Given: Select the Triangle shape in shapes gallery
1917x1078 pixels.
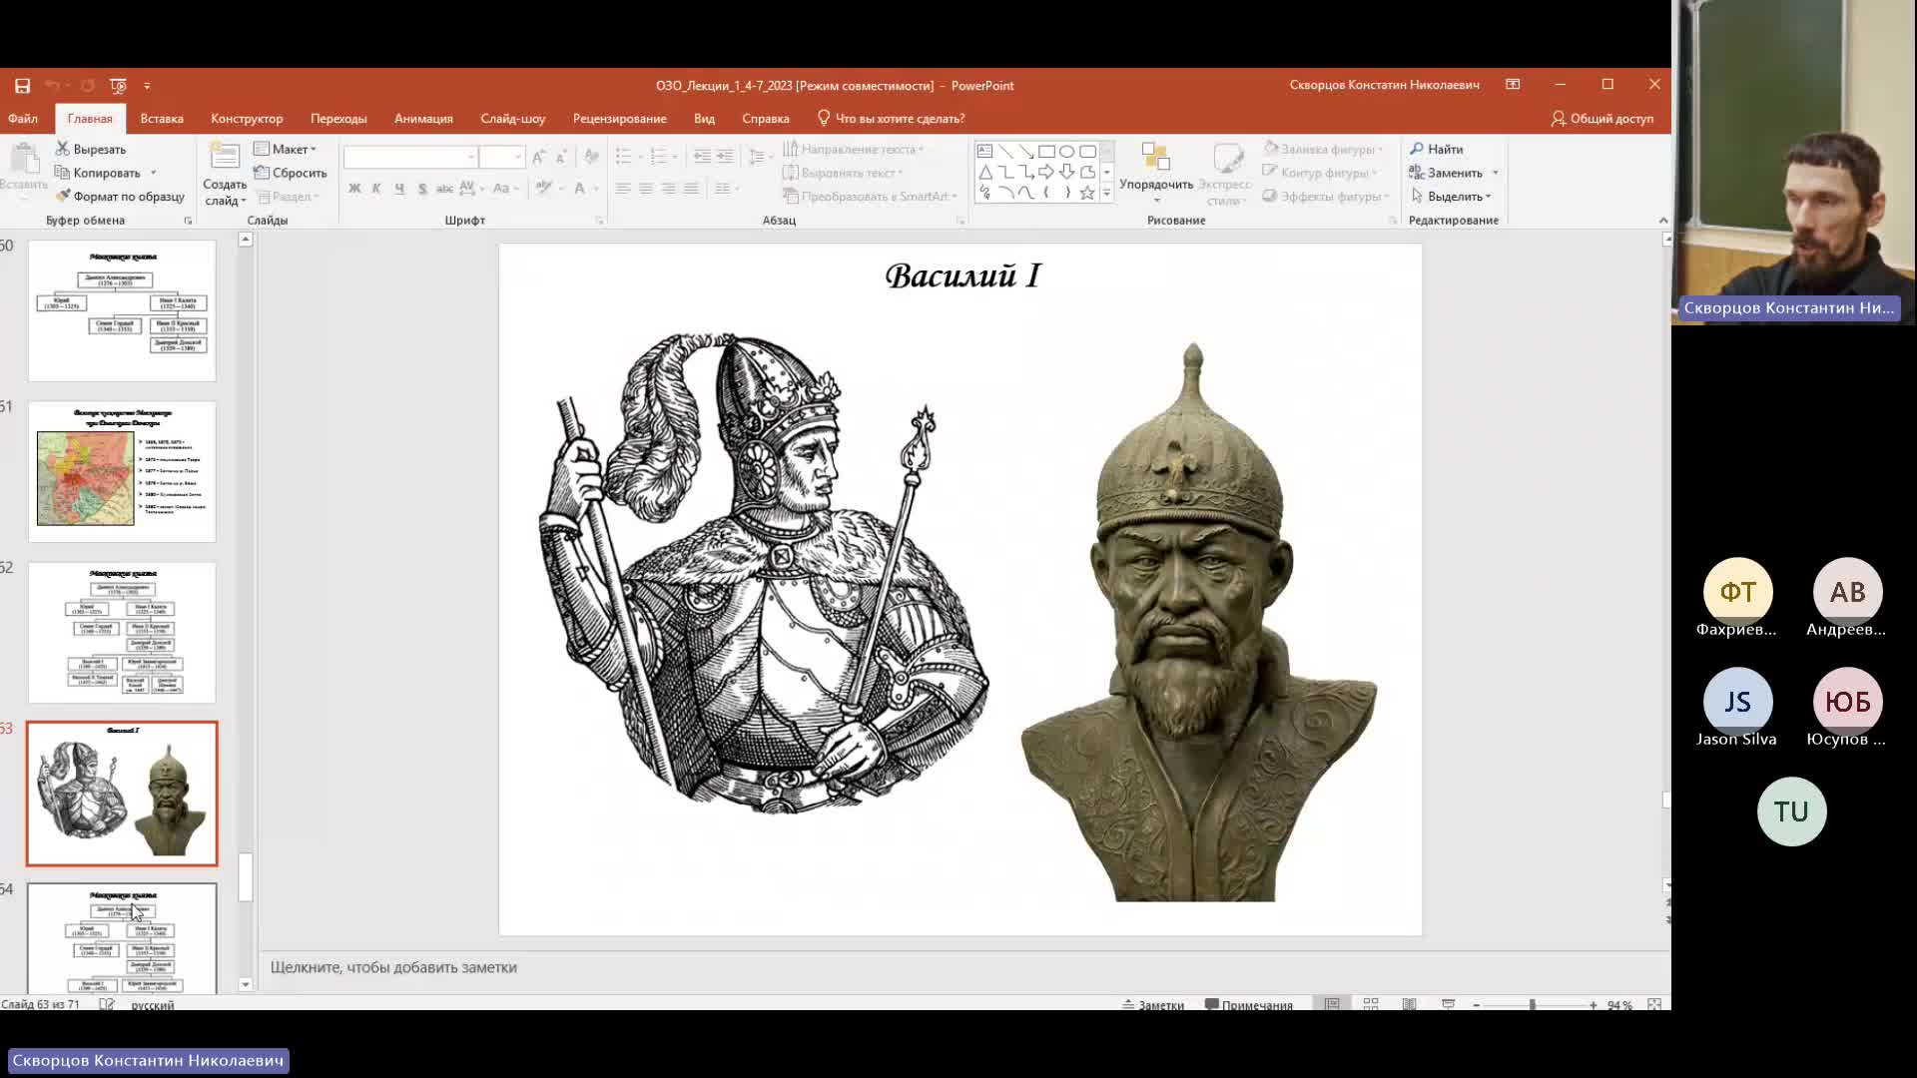Looking at the screenshot, I should [x=985, y=172].
